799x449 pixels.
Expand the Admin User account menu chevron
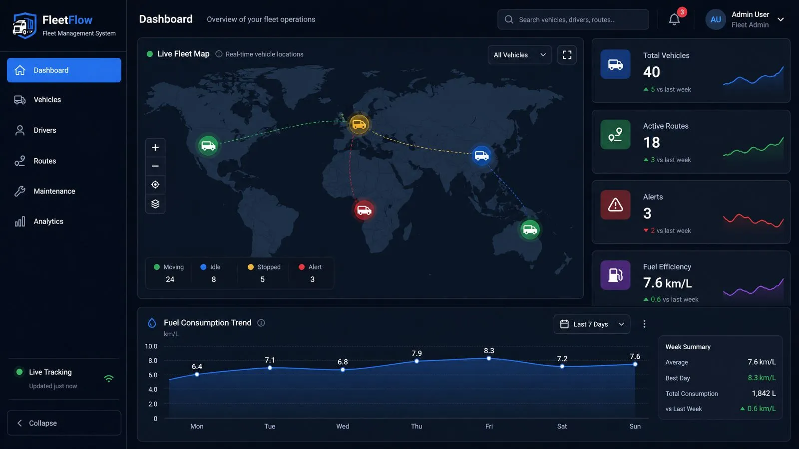point(781,19)
